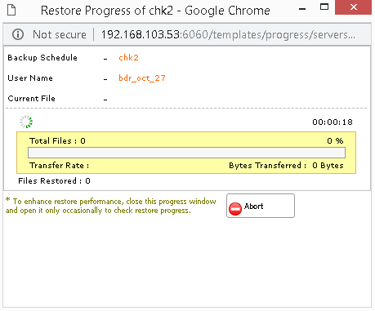Click the Files Restored counter
This screenshot has width=375, height=311.
point(54,181)
